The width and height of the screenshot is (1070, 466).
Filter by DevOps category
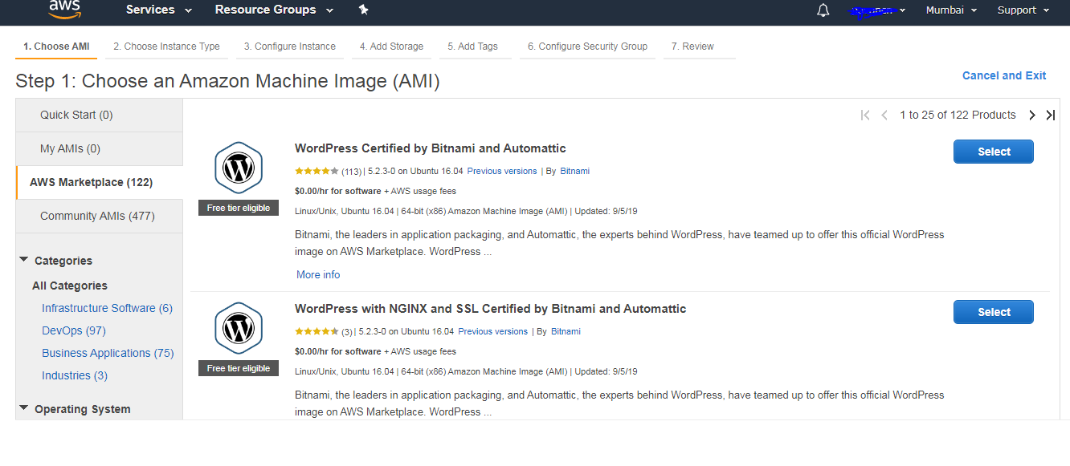coord(73,330)
